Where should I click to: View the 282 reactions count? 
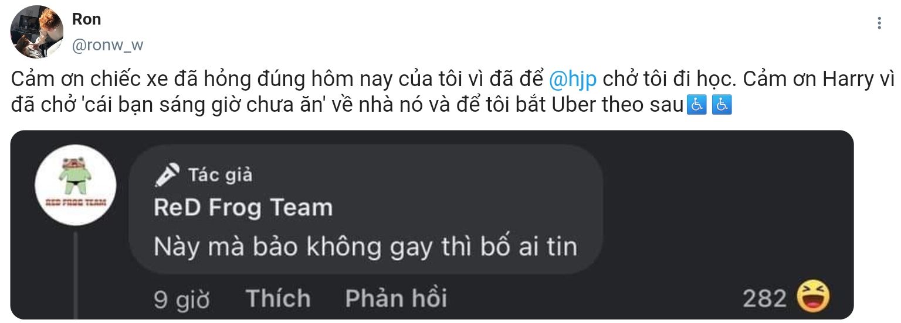764,299
